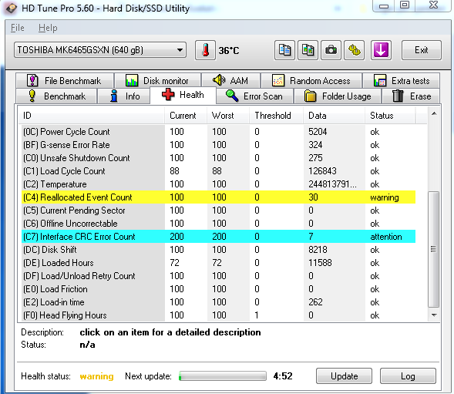Open the Extra tests tab
454x394 pixels.
tap(402, 80)
